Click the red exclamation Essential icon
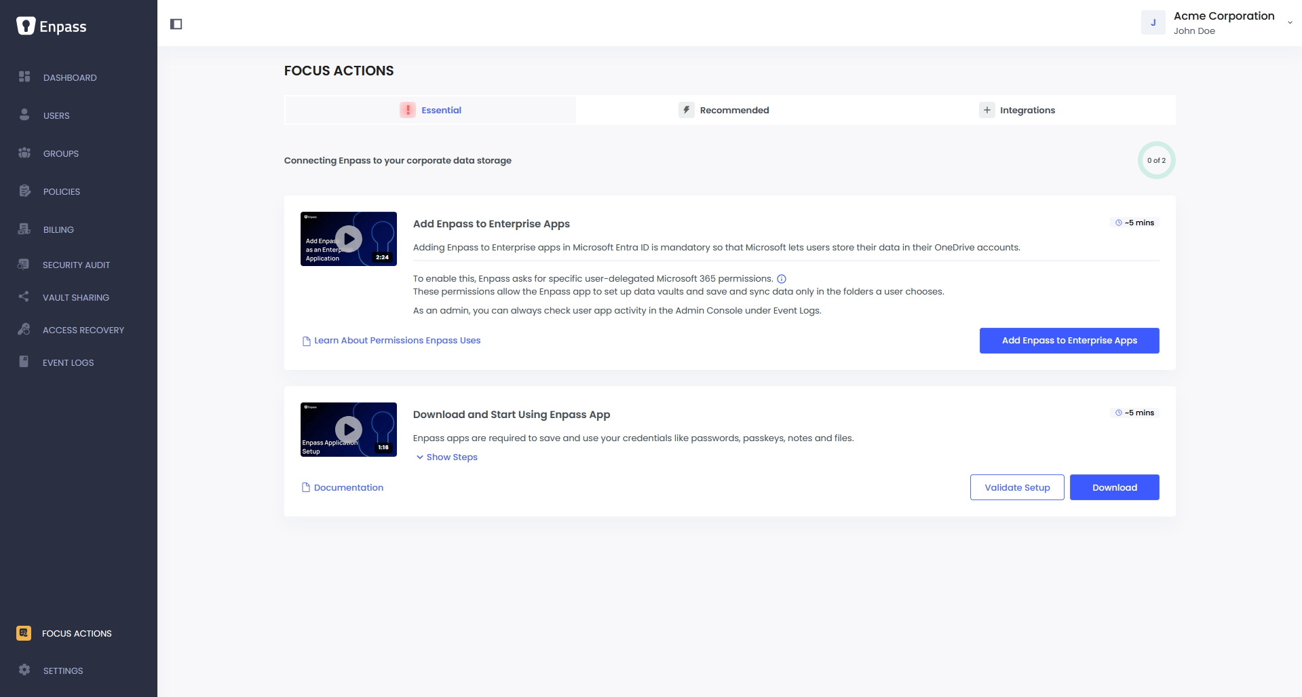This screenshot has height=697, width=1302. pyautogui.click(x=408, y=110)
